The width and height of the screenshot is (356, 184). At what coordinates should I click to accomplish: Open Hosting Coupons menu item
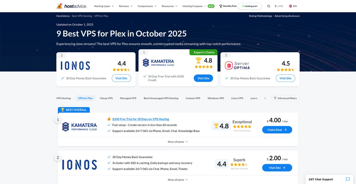pos(194,6)
